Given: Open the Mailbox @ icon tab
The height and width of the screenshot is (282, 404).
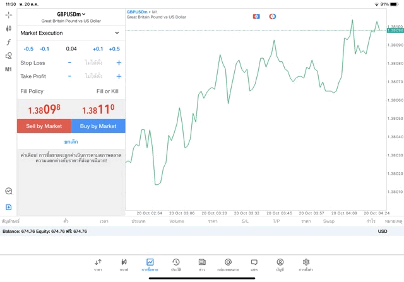Looking at the screenshot, I should click(228, 264).
